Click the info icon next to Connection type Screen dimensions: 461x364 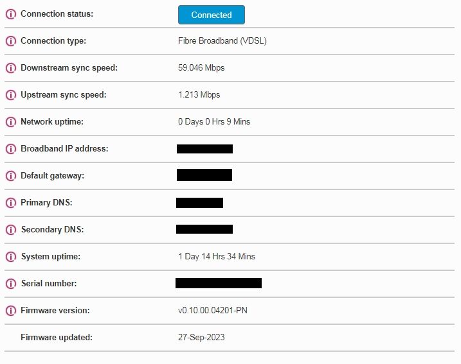pos(10,41)
